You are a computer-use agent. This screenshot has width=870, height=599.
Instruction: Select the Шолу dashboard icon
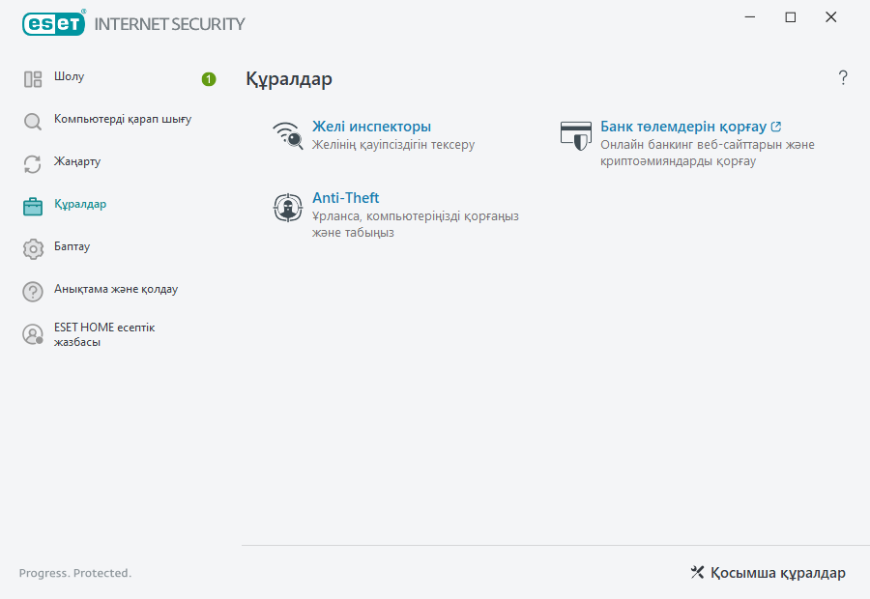(32, 77)
